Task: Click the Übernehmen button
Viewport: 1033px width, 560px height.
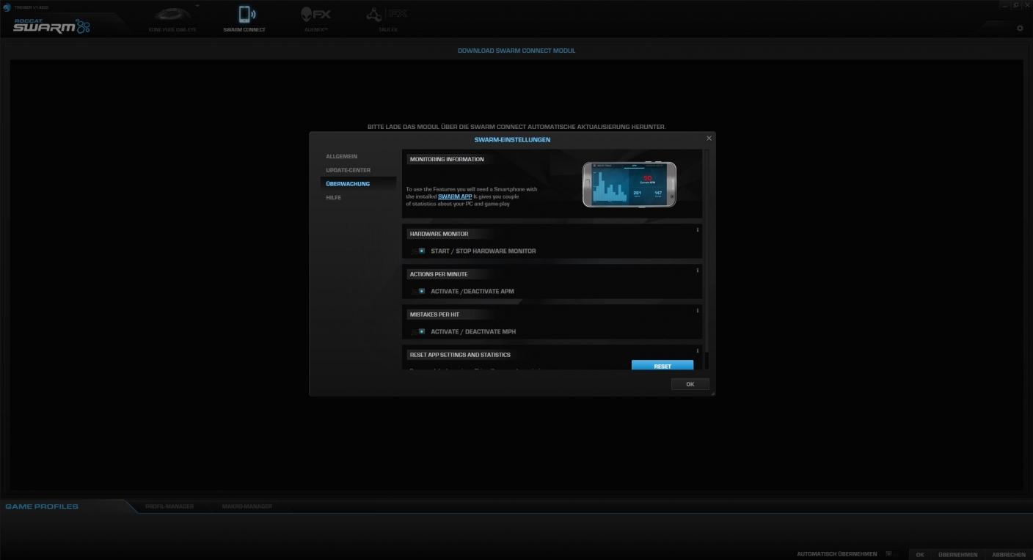Action: pyautogui.click(x=958, y=554)
